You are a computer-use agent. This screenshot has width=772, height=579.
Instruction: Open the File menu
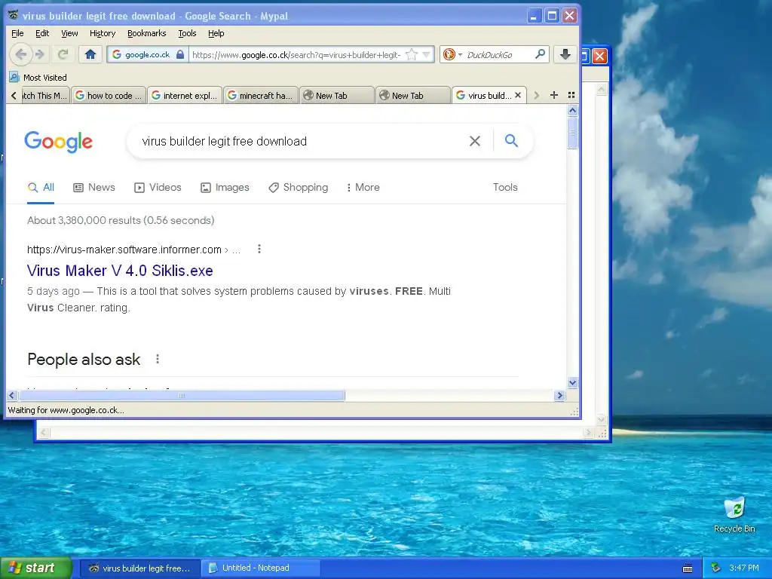click(x=17, y=33)
